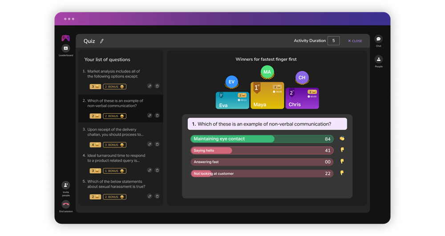Select question 4 about ideal turnaround time
Screen dimensions: 445x236
point(116,158)
